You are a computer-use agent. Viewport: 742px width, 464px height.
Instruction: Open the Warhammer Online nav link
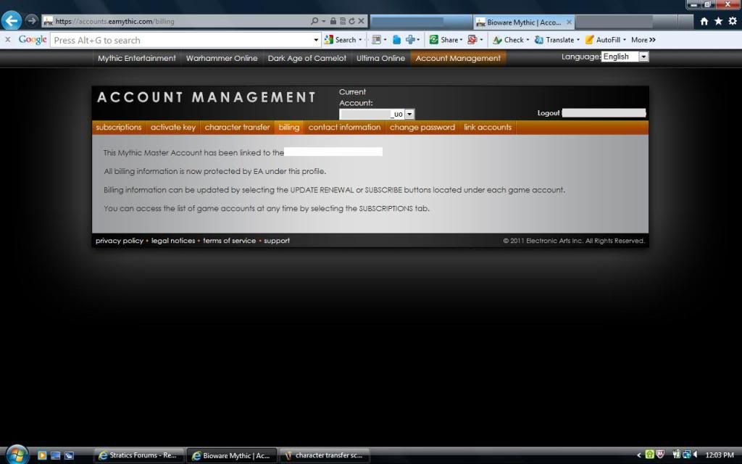[222, 58]
